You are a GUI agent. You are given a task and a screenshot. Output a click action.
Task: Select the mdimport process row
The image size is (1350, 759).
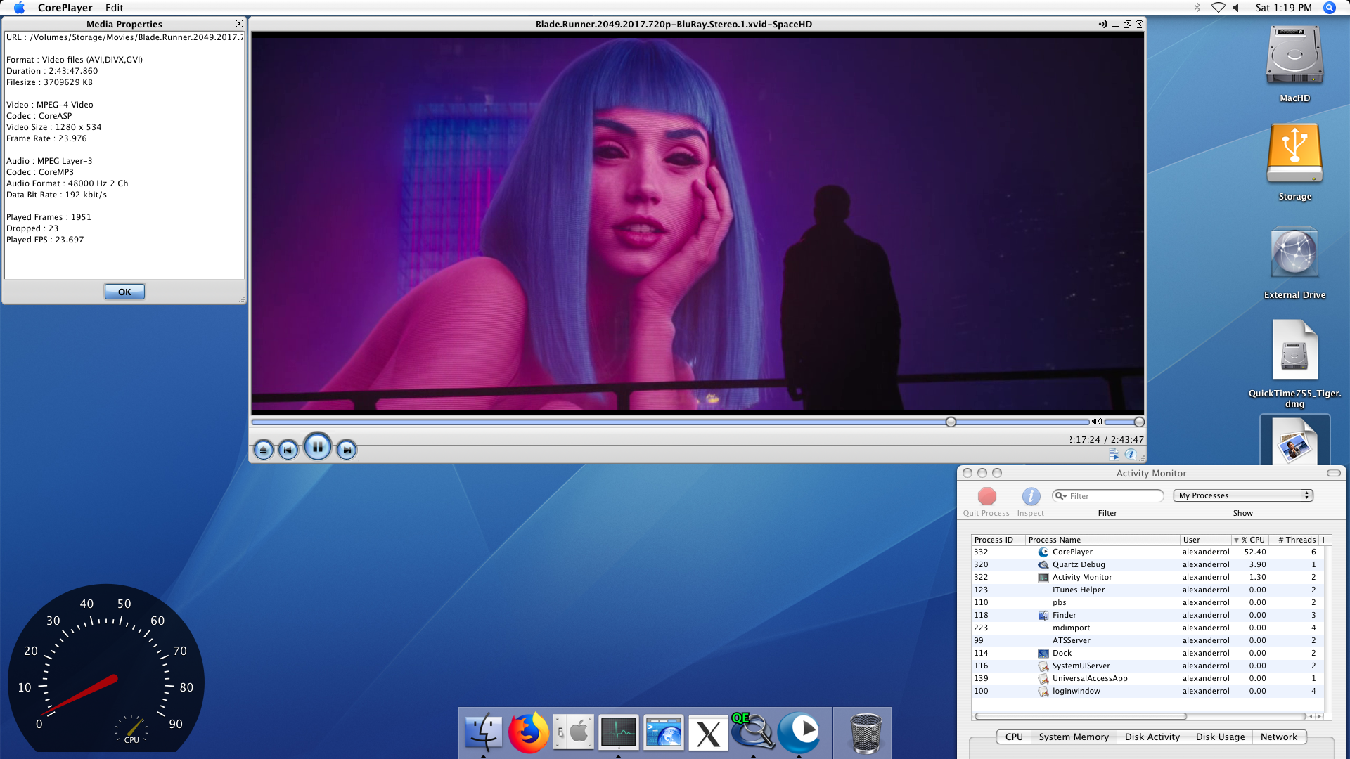click(1147, 628)
